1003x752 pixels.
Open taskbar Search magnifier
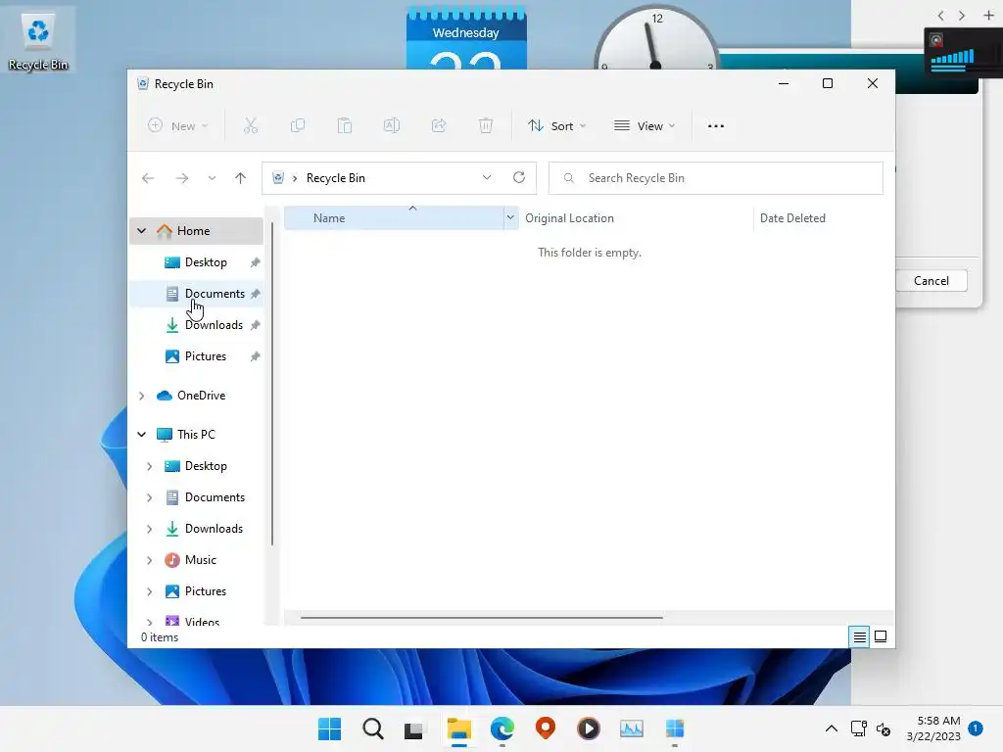[x=373, y=728]
